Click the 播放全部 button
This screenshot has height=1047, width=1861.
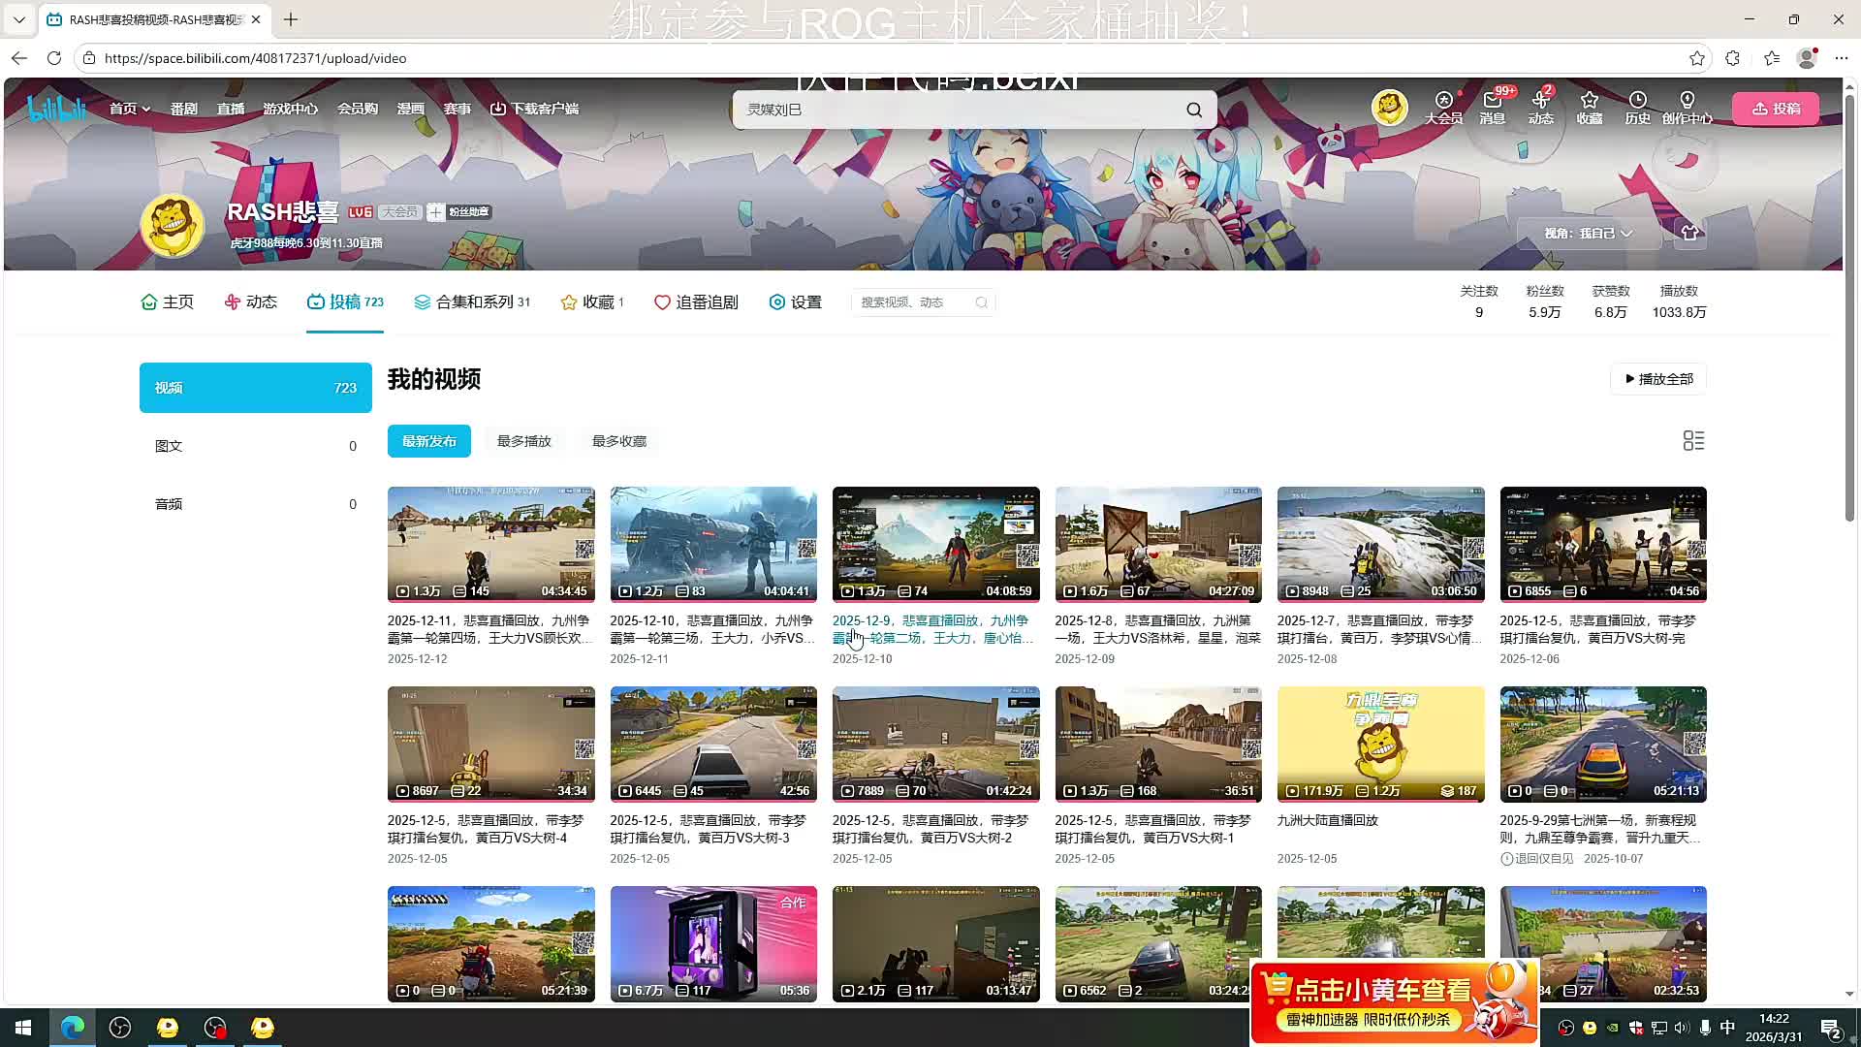coord(1658,379)
